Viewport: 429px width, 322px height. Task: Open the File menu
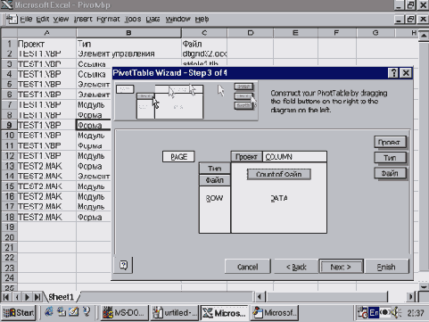point(26,20)
